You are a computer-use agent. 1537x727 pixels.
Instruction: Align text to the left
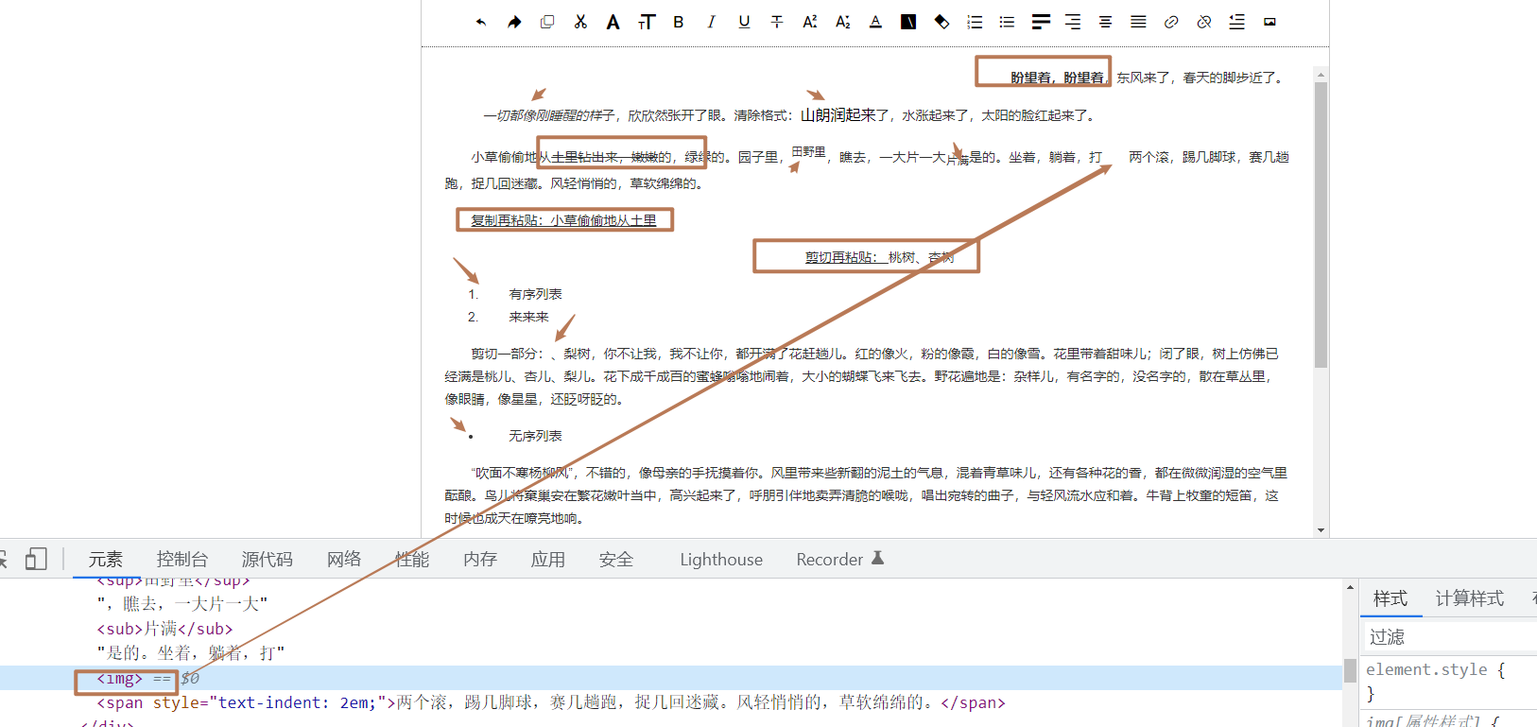coord(1041,22)
